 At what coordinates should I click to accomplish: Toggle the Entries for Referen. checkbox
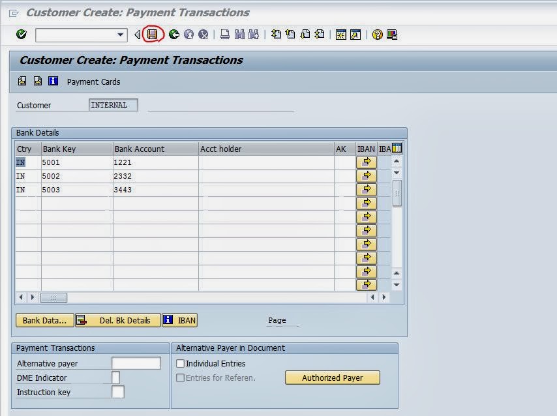pyautogui.click(x=181, y=378)
